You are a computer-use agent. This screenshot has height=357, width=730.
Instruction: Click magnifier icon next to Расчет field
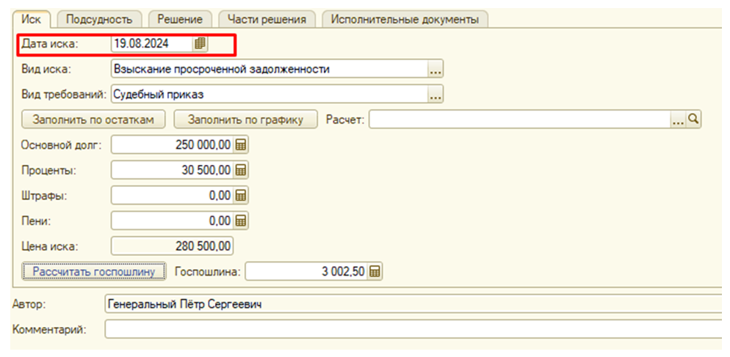click(693, 120)
